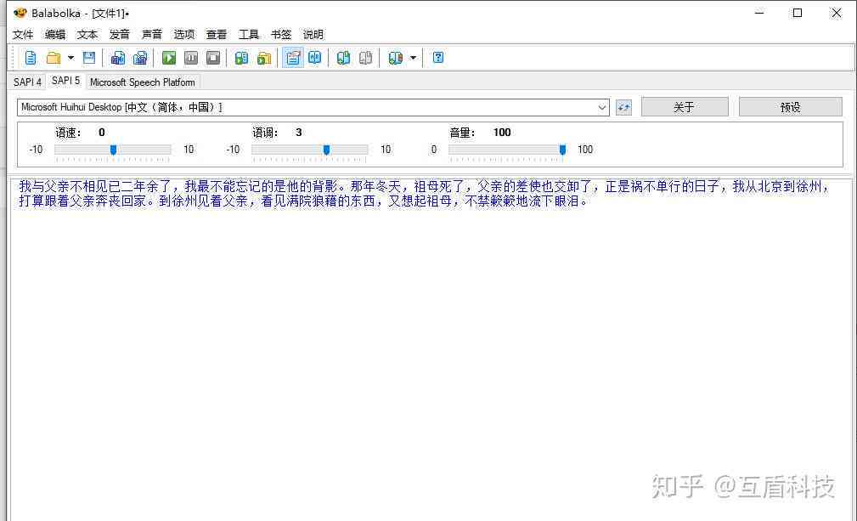Viewport: 857px width, 521px height.
Task: Click the batch file converter folder icon
Action: coord(264,58)
